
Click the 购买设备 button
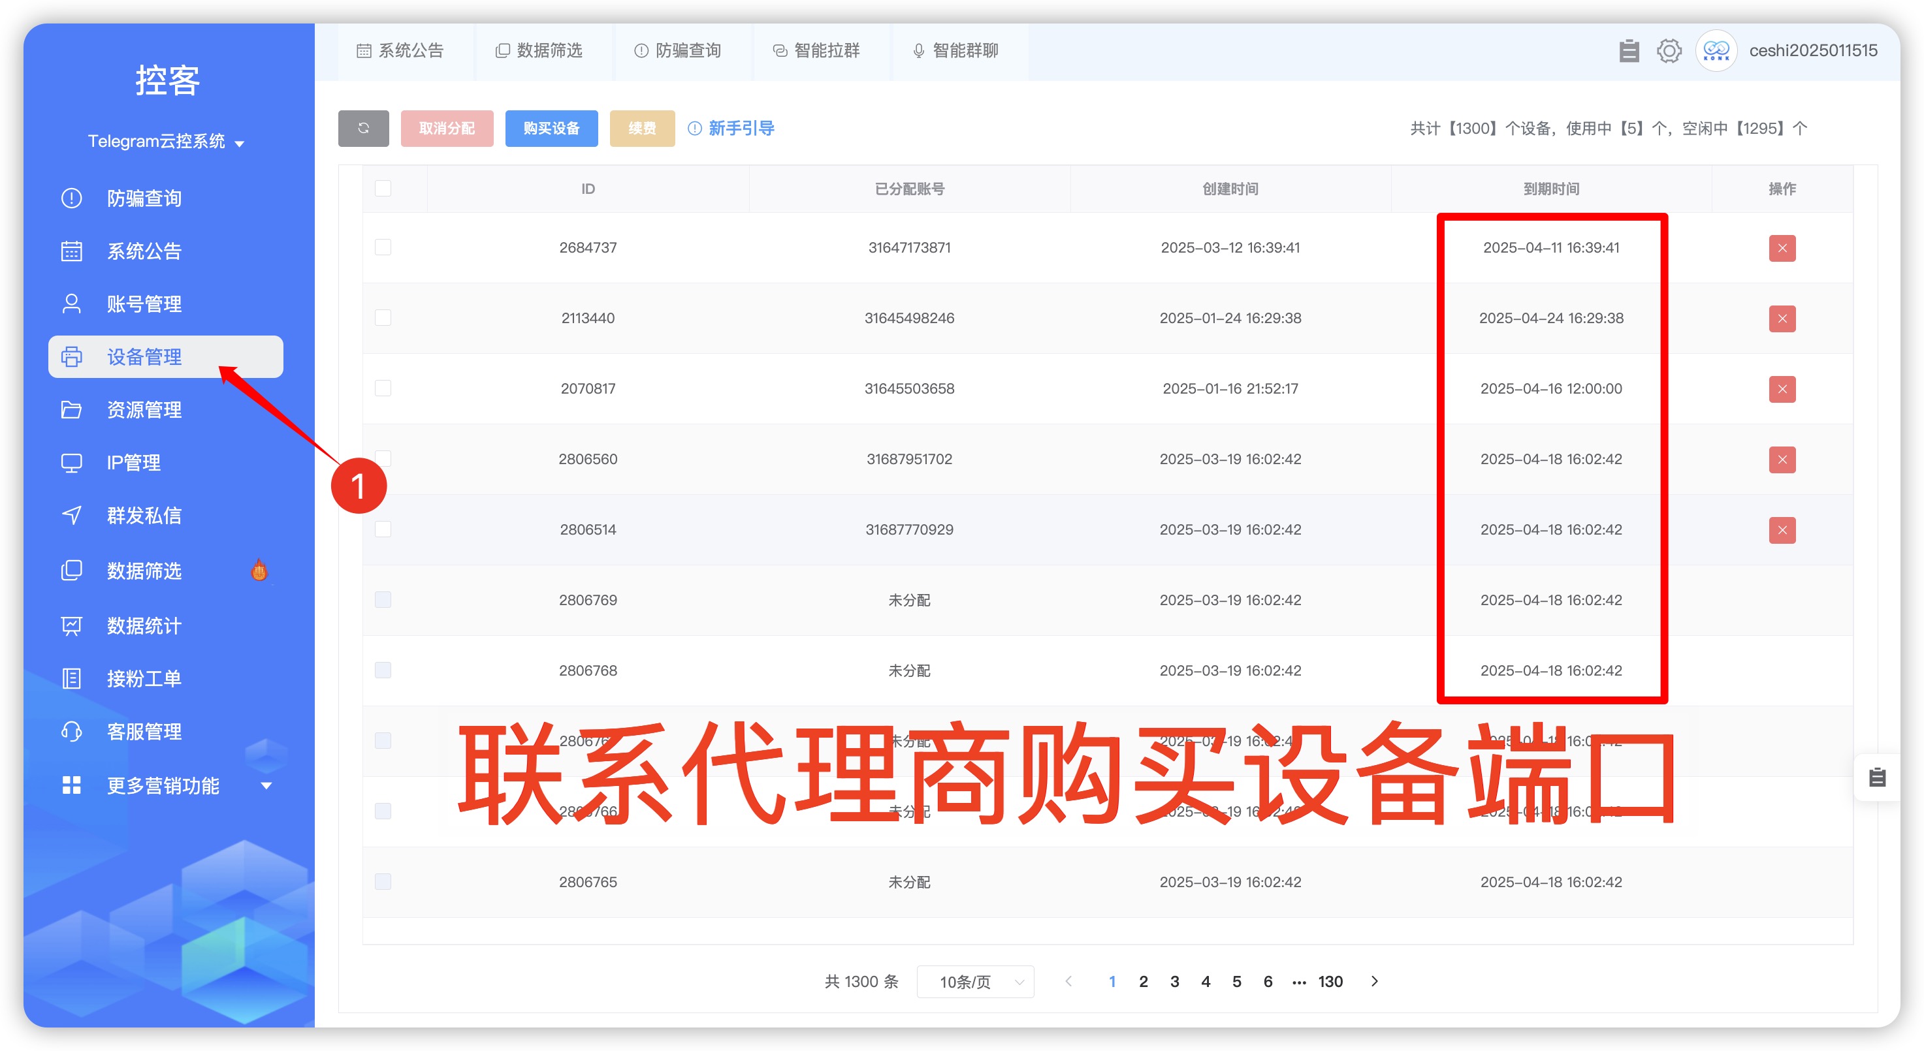click(551, 129)
